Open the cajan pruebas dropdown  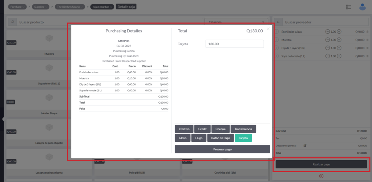point(102,7)
